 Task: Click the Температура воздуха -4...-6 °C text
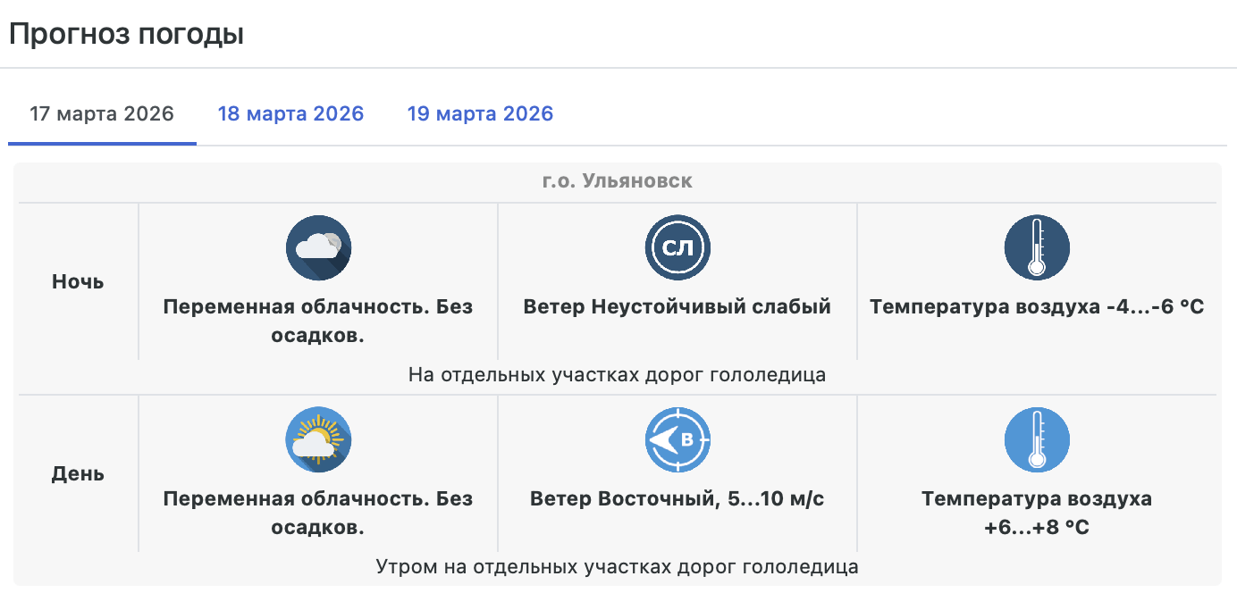(1037, 307)
